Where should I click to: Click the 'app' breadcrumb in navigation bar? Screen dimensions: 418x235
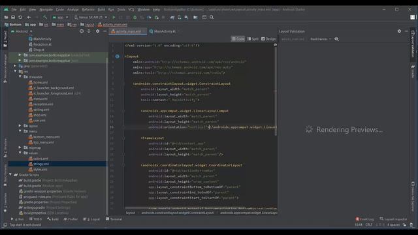31,25
